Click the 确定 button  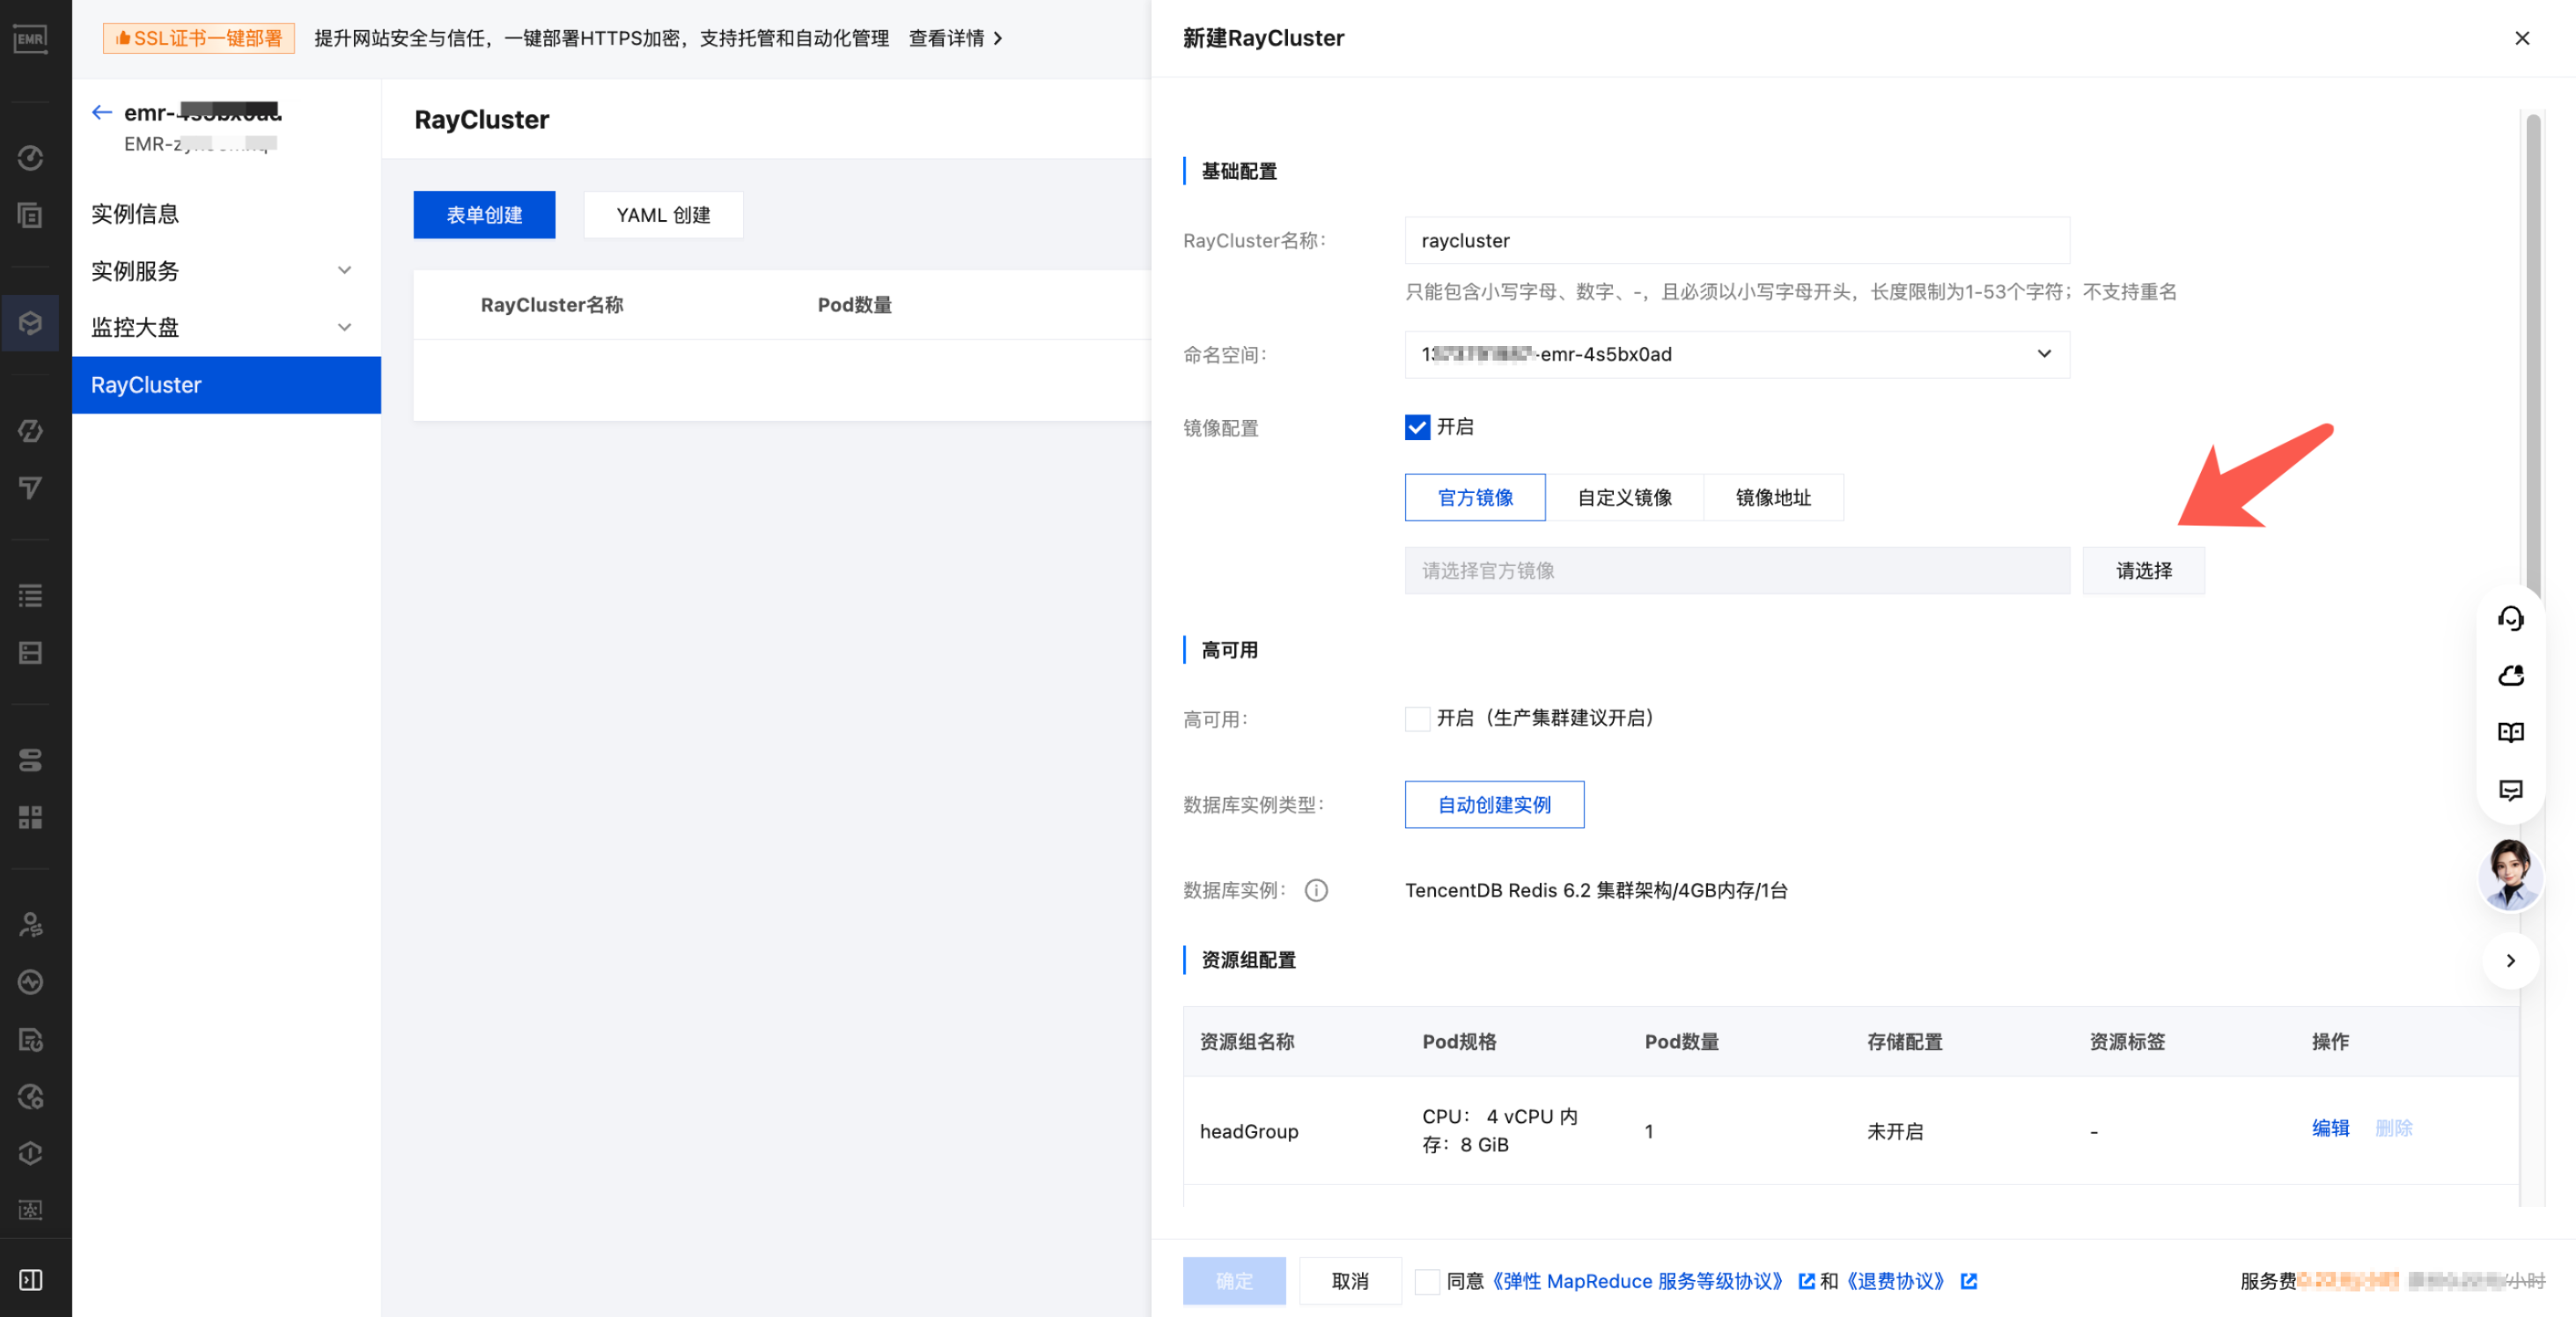(1234, 1281)
